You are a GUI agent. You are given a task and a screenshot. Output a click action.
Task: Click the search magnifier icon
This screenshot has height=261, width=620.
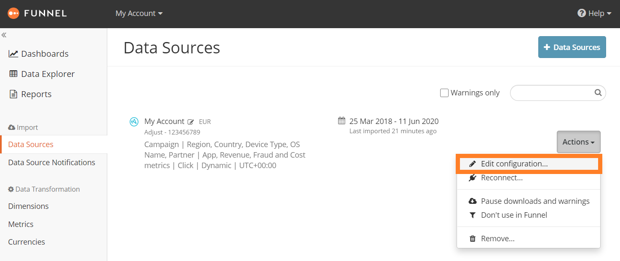598,93
